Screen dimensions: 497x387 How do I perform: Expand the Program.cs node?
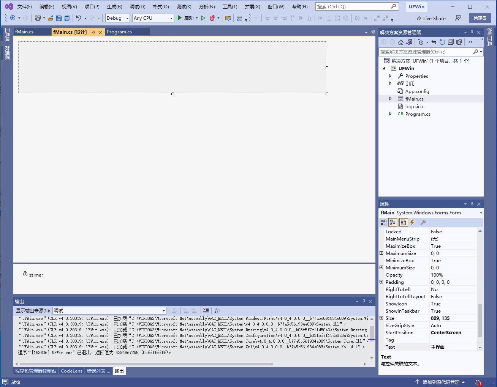point(390,114)
